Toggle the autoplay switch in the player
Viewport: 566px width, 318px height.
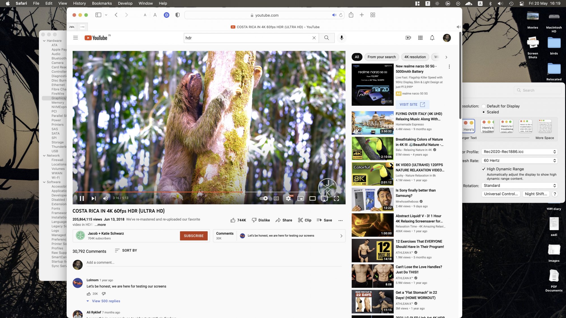[x=264, y=198]
